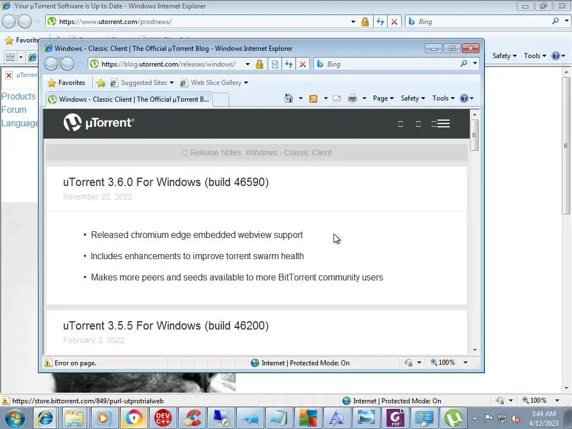Expand the Web Slice Gallery dropdown
572x429 pixels.
click(246, 83)
